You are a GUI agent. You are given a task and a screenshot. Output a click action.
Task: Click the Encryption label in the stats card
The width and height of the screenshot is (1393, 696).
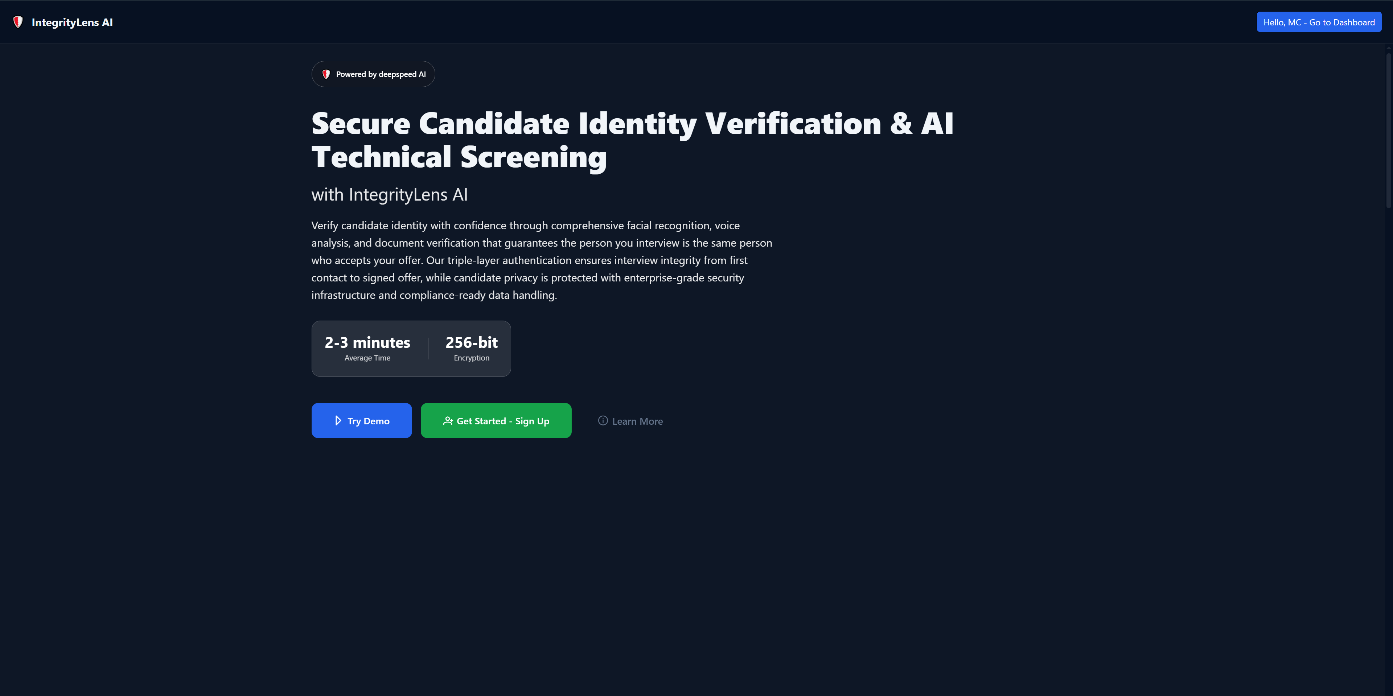coord(472,358)
